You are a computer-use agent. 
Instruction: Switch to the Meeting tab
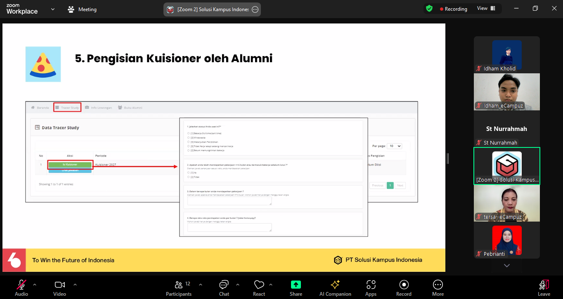[x=82, y=9]
